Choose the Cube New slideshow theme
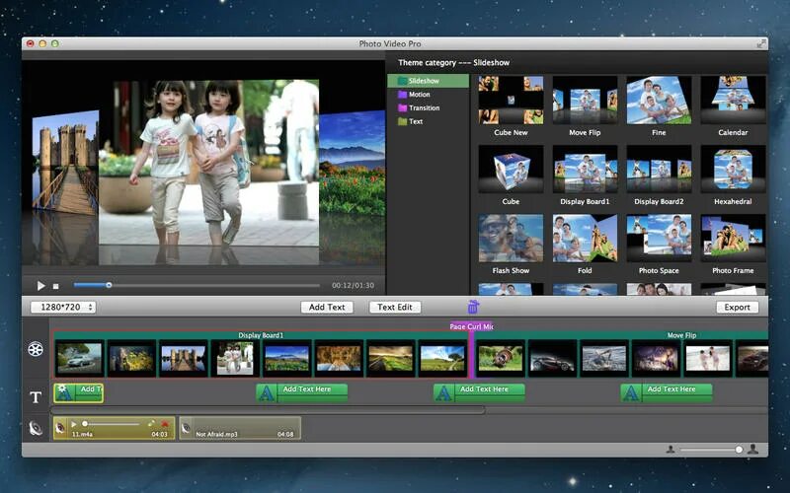The height and width of the screenshot is (493, 790). 511,101
